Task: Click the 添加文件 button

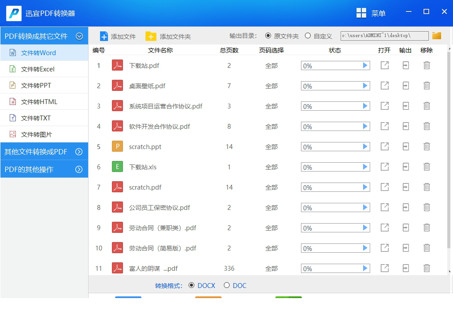Action: tap(118, 36)
